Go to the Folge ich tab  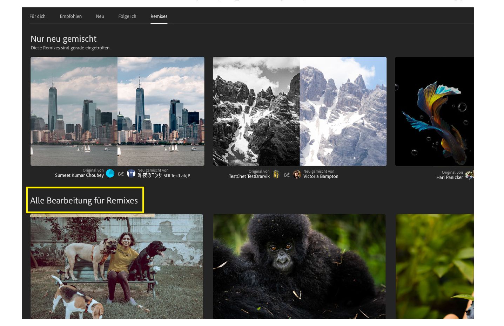[127, 16]
